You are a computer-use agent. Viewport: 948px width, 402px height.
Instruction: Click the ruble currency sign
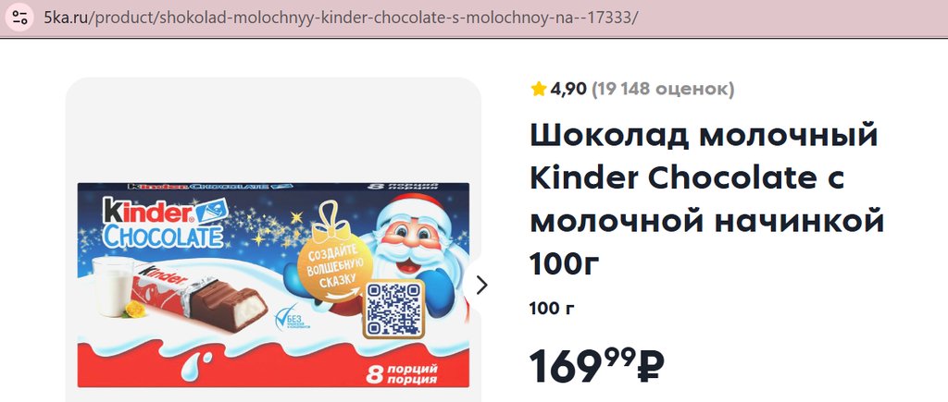click(651, 366)
